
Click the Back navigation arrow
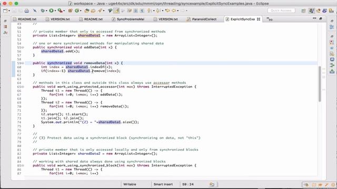[x=174, y=10]
